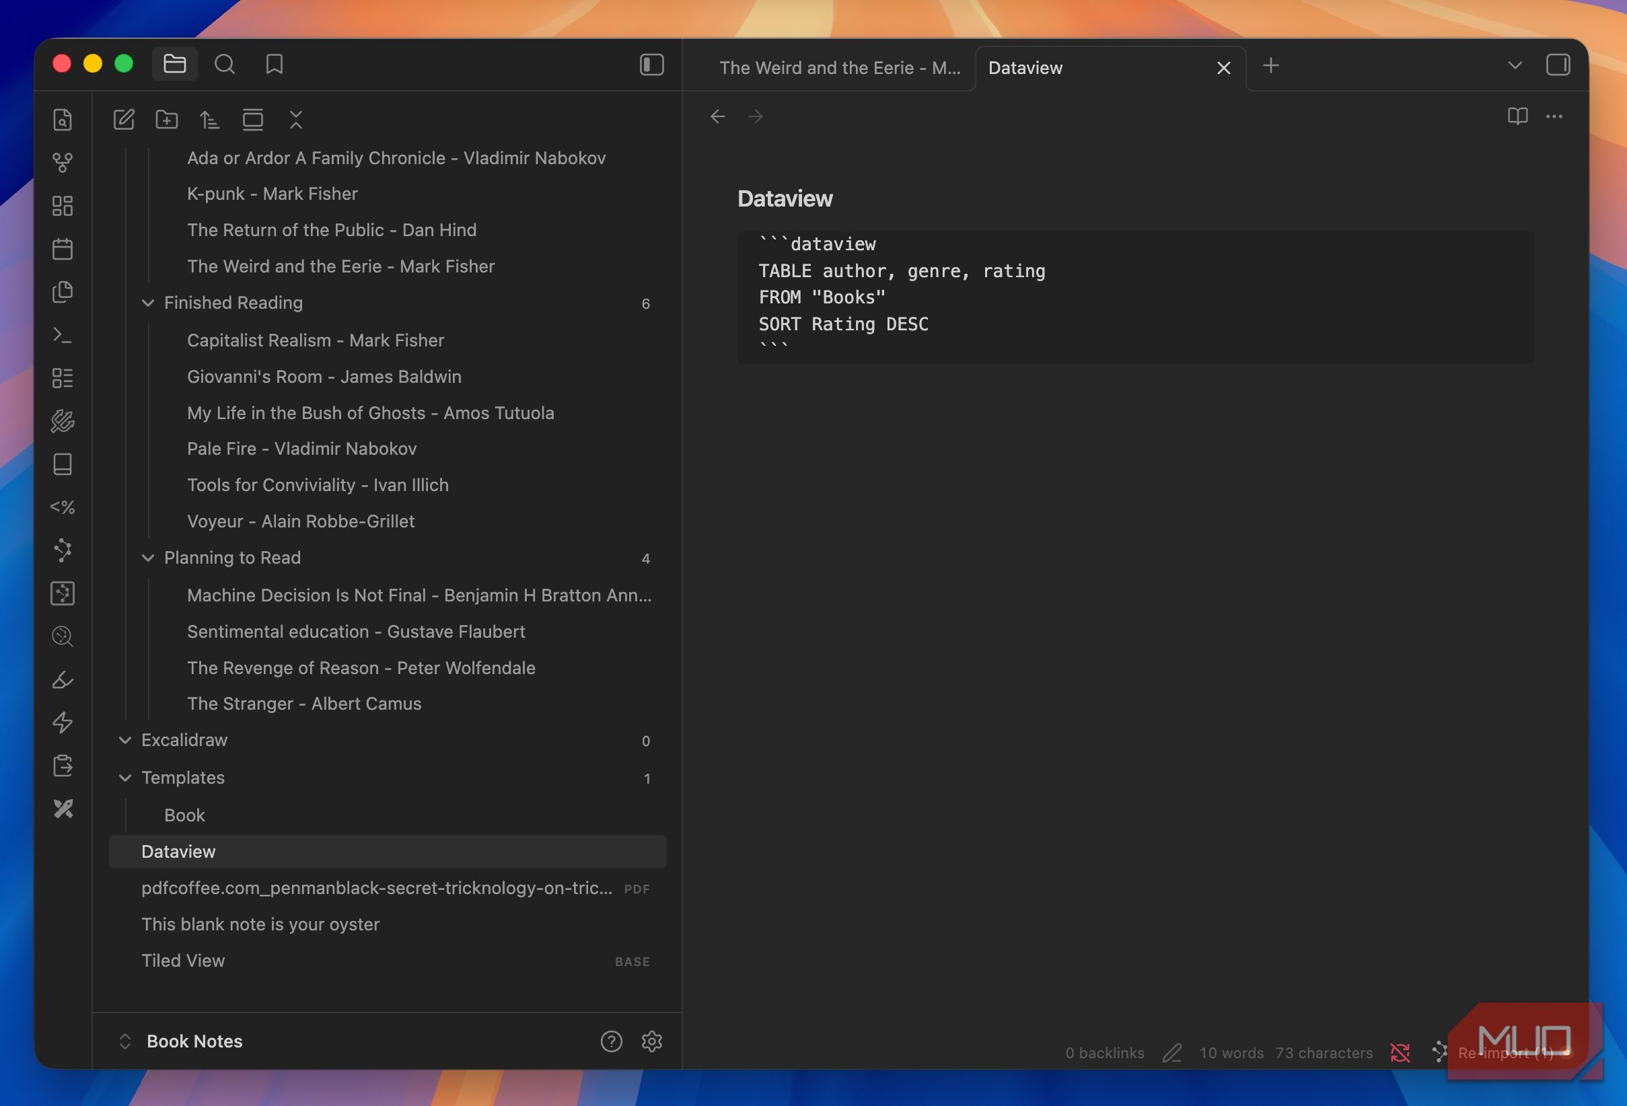Screen dimensions: 1627x1106
Task: Click the Dataview note title heading
Action: click(785, 199)
